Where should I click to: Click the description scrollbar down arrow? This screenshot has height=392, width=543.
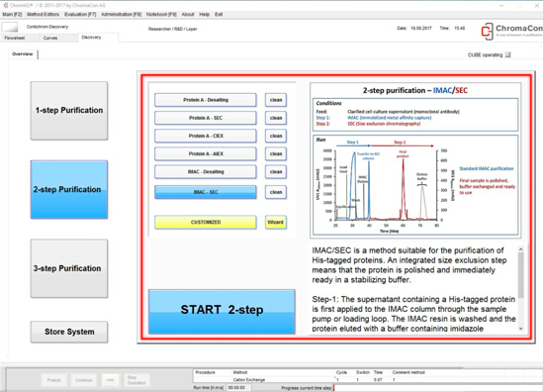coord(521,329)
